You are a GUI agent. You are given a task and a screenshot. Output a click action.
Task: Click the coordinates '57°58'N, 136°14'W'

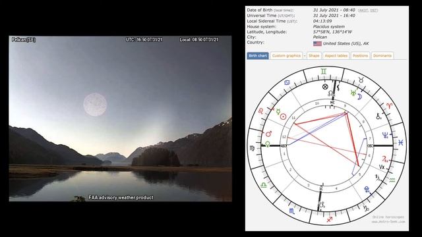click(332, 32)
